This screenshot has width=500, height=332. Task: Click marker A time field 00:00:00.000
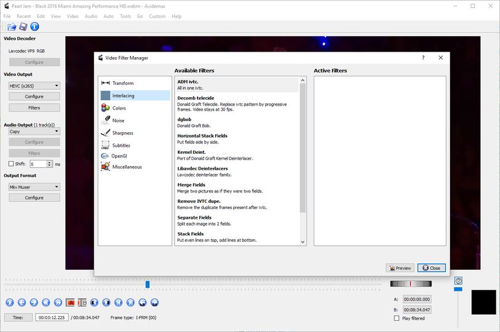(x=417, y=299)
